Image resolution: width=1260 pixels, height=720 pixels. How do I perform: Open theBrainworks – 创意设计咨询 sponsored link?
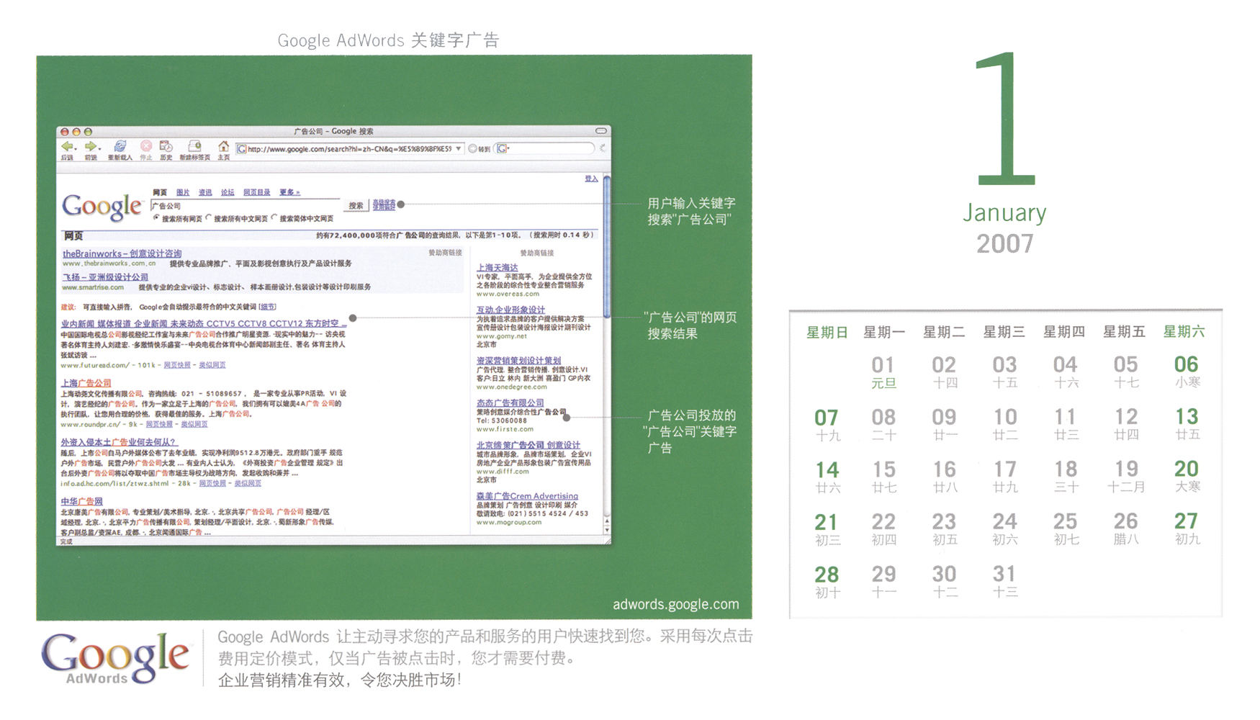tap(122, 253)
